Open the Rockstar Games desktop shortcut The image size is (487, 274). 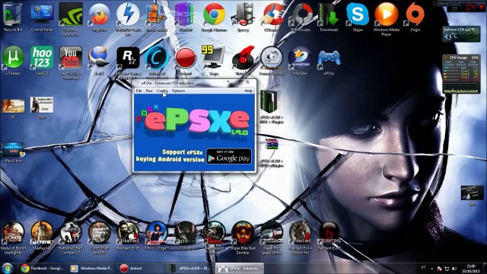click(128, 62)
